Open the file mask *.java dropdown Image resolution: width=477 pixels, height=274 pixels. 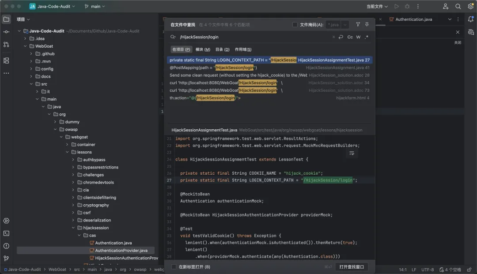point(344,25)
